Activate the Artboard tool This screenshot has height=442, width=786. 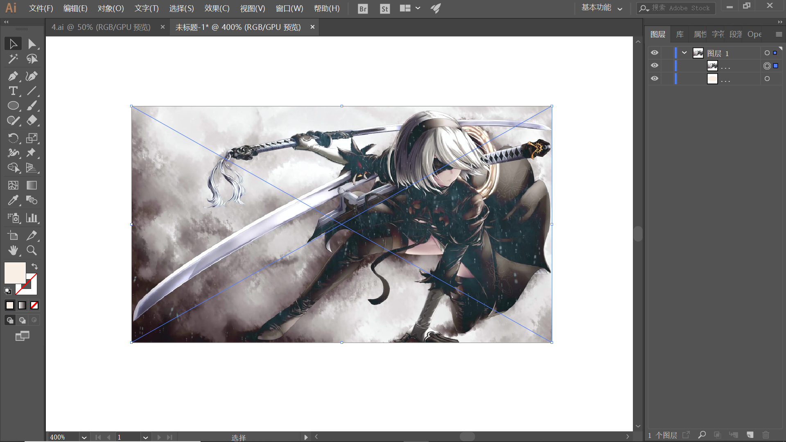(x=13, y=235)
